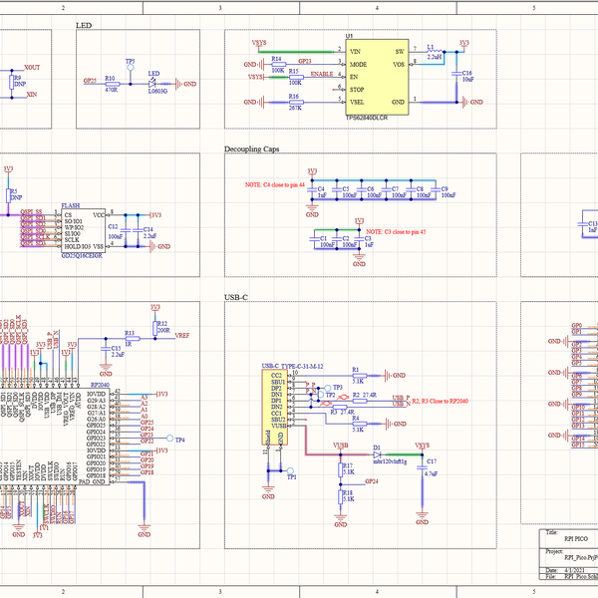The width and height of the screenshot is (598, 598).
Task: Select resistor R5 DNP
Action: coord(8,195)
